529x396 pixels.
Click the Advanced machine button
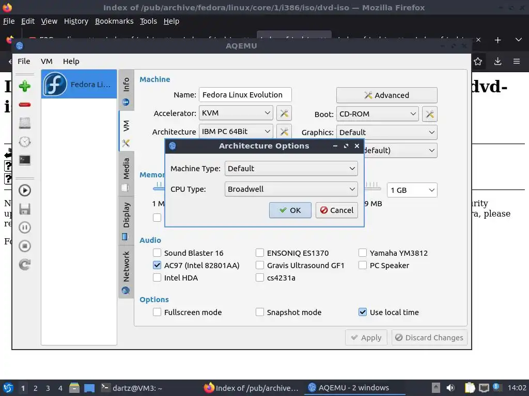[386, 95]
